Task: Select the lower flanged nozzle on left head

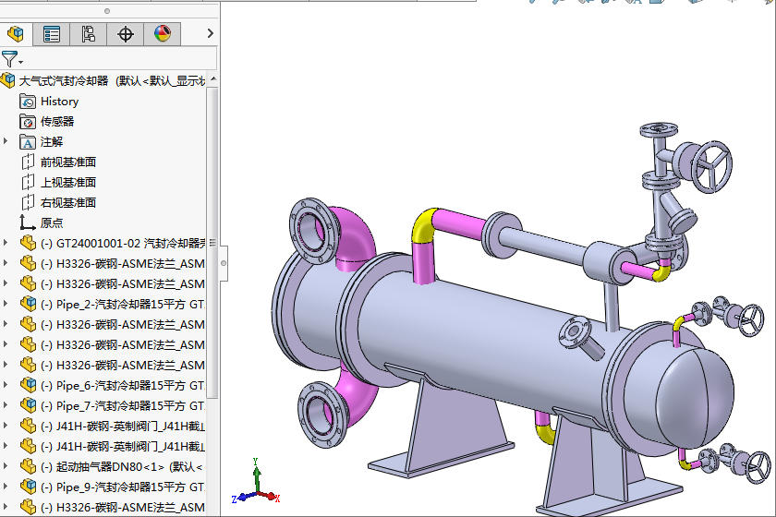Action: 322,414
